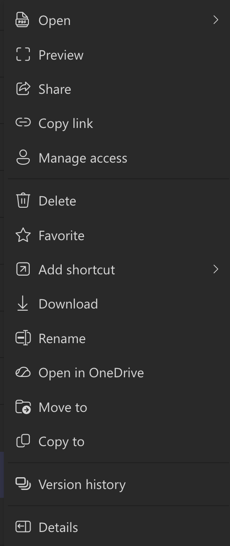Click the Open in OneDrive cloud icon
Screen dimensions: 230x546
(23, 372)
